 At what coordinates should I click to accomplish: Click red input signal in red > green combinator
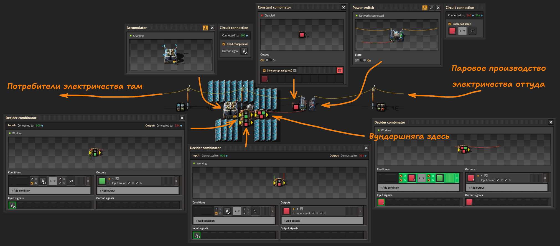(x=381, y=202)
